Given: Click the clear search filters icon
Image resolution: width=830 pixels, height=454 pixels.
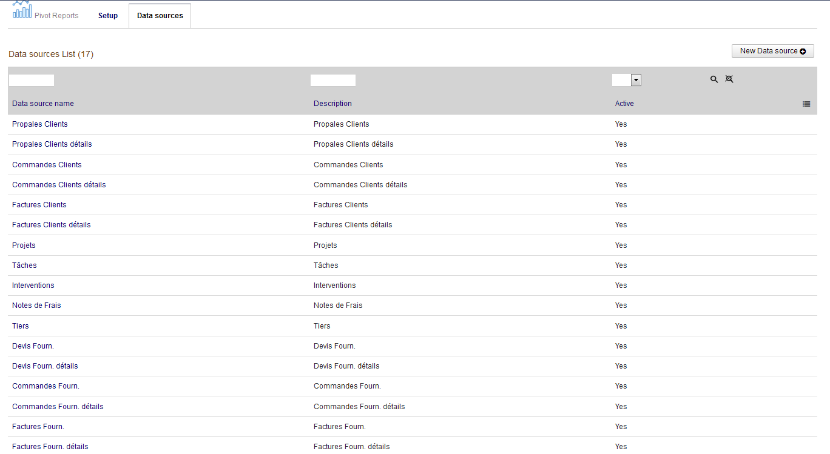Looking at the screenshot, I should click(x=729, y=79).
